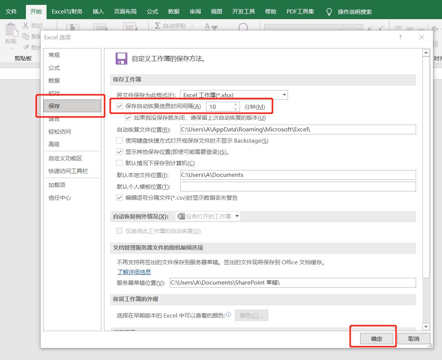Viewport: 442px width, 360px height.
Task: Open the 自动恢复例外情况 workbook dropdown
Action: click(x=237, y=216)
